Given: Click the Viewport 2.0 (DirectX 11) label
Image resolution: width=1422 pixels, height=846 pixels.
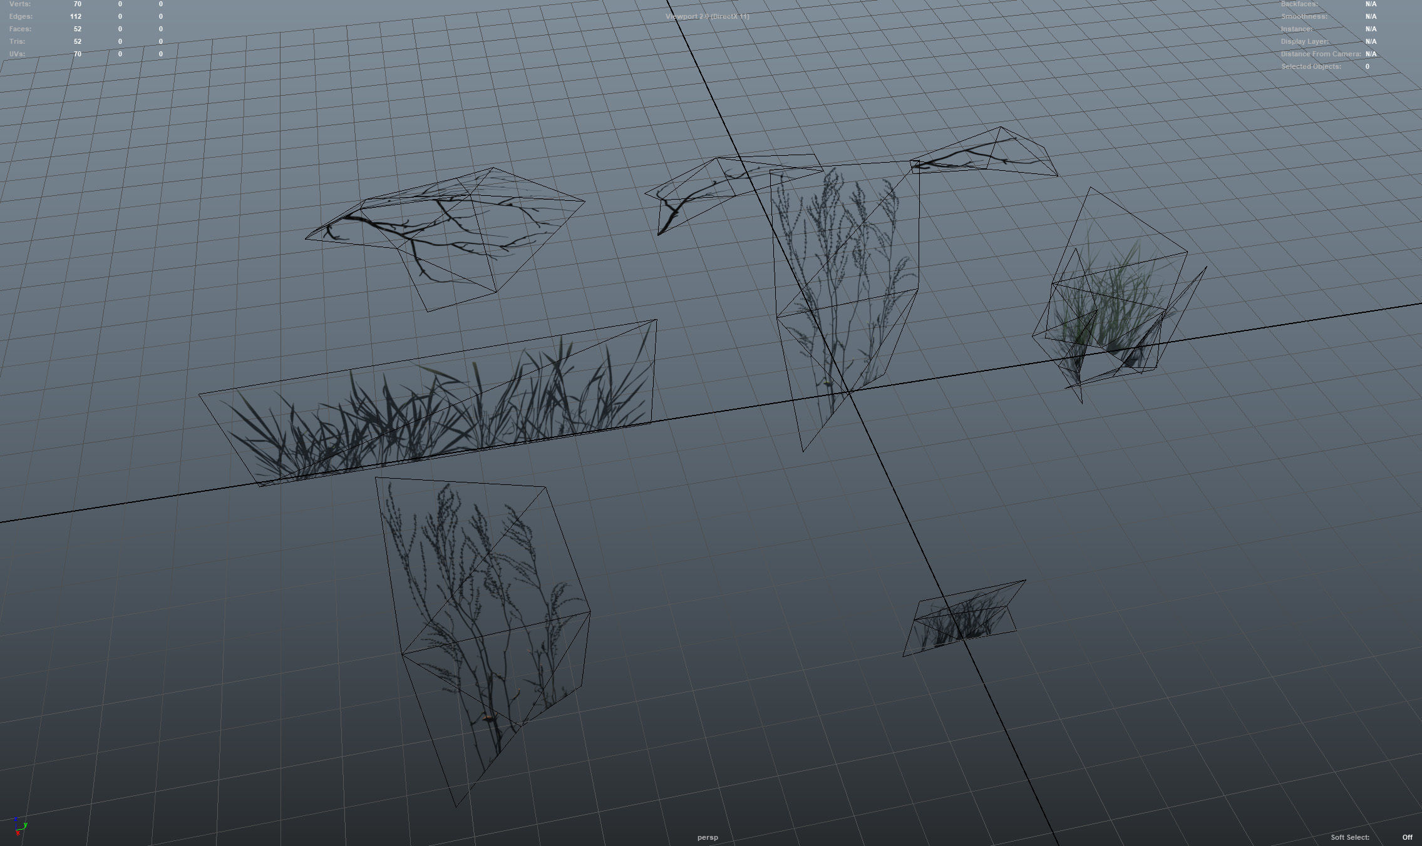Looking at the screenshot, I should [x=707, y=16].
